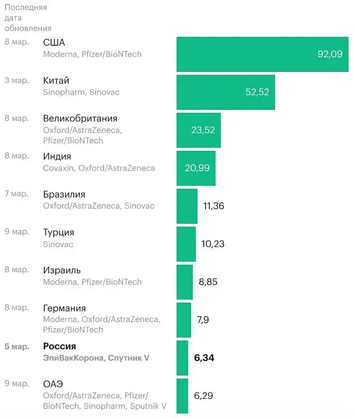This screenshot has width=354, height=418.
Task: Select the bold Россия country label
Action: tap(59, 346)
